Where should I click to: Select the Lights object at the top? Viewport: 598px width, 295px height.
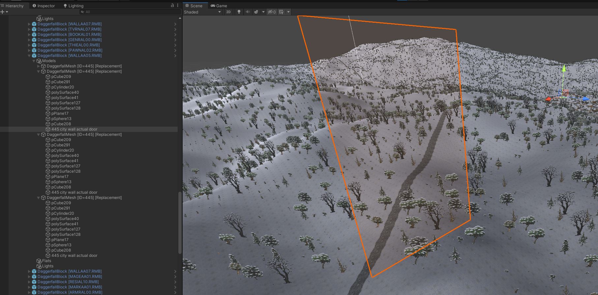click(x=47, y=19)
